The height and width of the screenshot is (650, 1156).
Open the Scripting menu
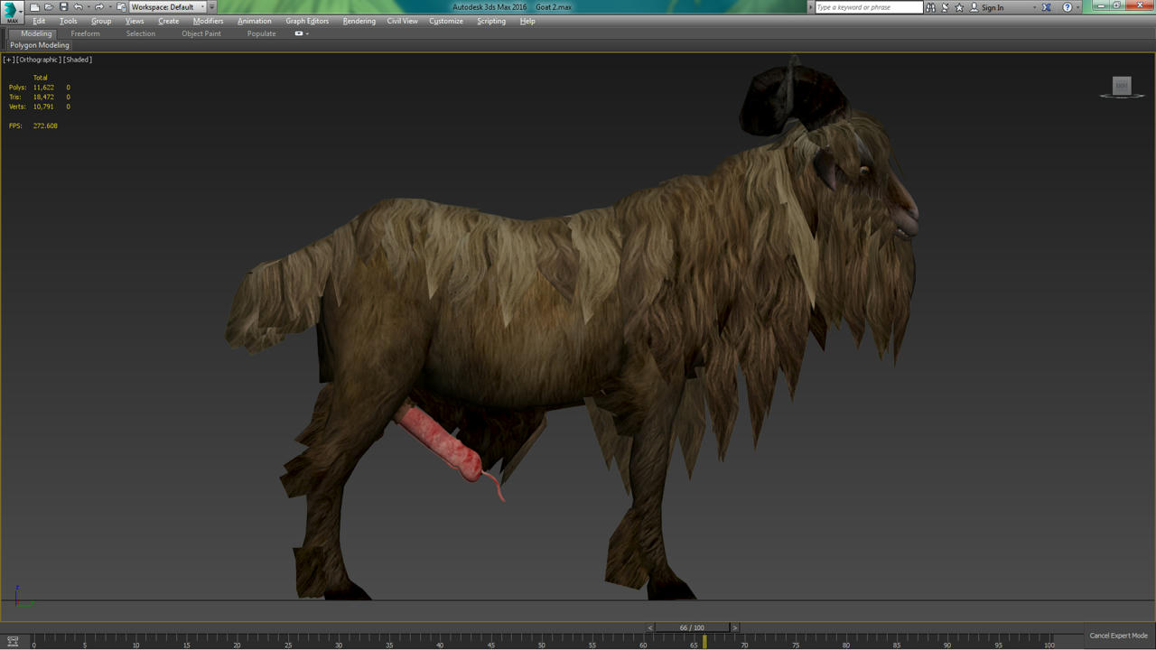click(491, 21)
